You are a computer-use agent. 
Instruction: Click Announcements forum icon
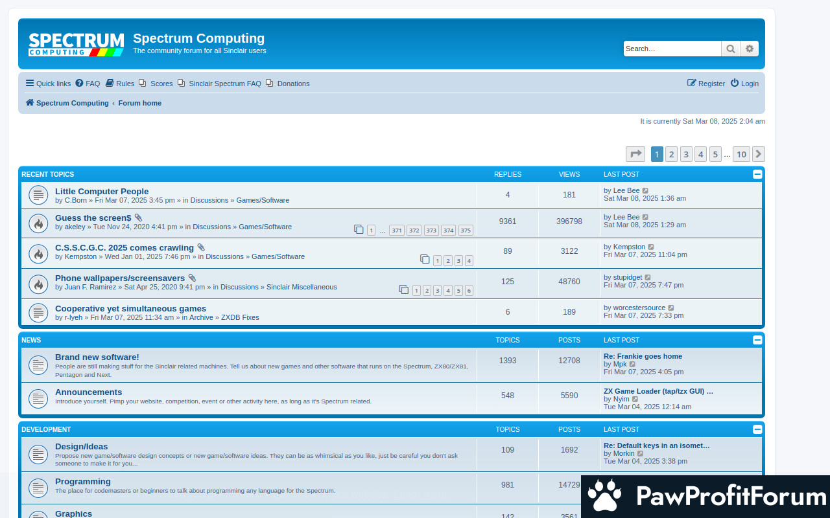(x=38, y=399)
